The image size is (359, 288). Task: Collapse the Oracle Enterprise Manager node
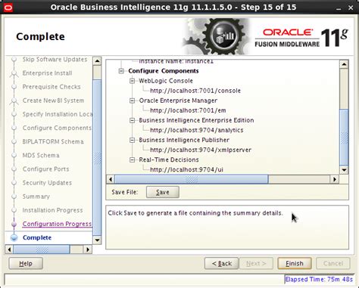132,101
